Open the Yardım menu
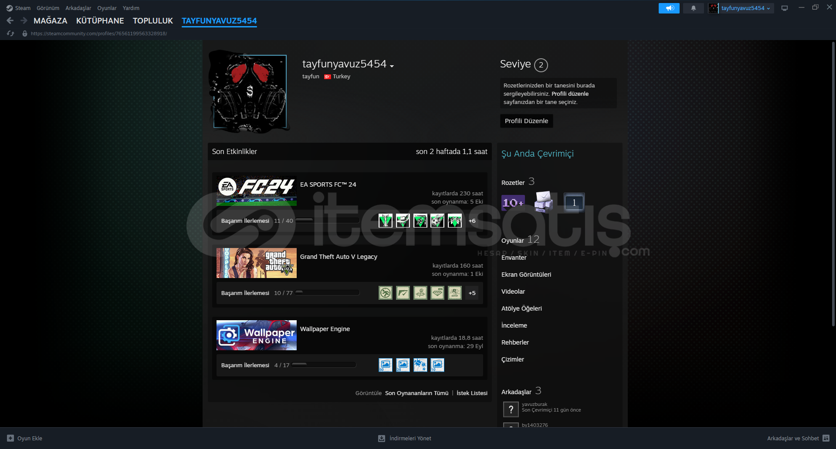Viewport: 836px width, 449px height. [x=131, y=8]
